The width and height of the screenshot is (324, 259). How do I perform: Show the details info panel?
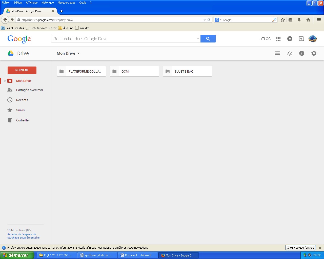pyautogui.click(x=301, y=53)
